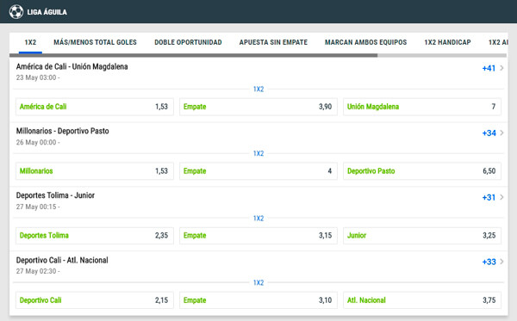
Task: Show +33 more markets for Deportivo Cali
Action: [x=489, y=262]
